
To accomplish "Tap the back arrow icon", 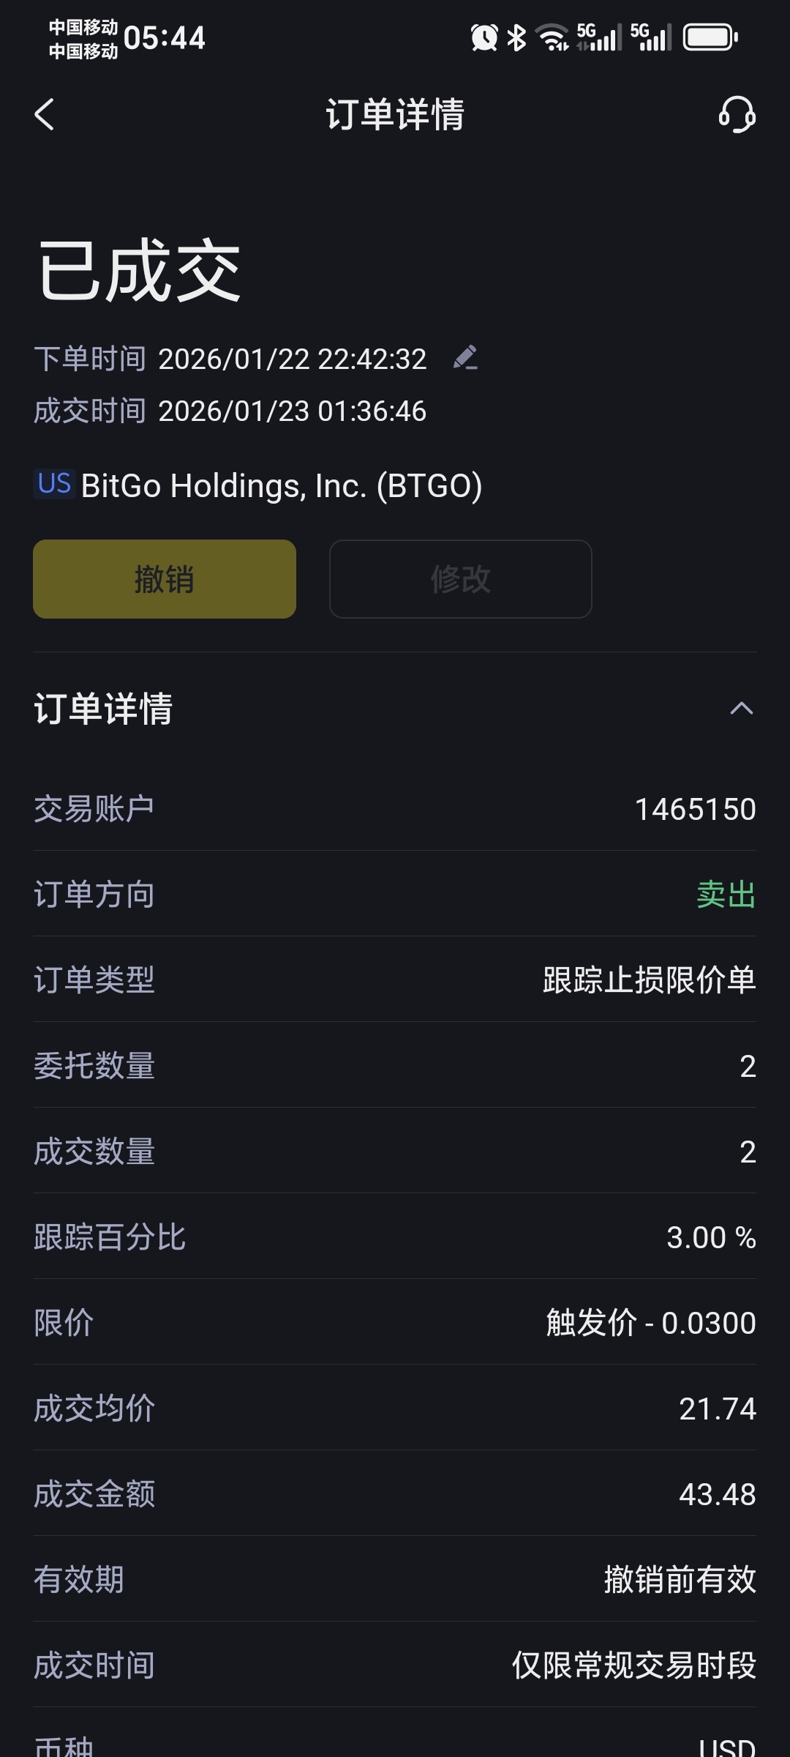I will point(45,115).
